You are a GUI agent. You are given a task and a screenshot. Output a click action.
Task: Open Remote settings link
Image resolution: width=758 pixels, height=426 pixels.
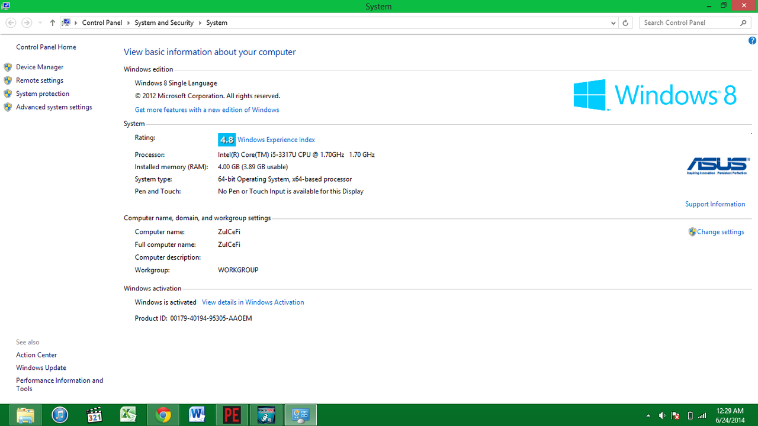tap(40, 80)
